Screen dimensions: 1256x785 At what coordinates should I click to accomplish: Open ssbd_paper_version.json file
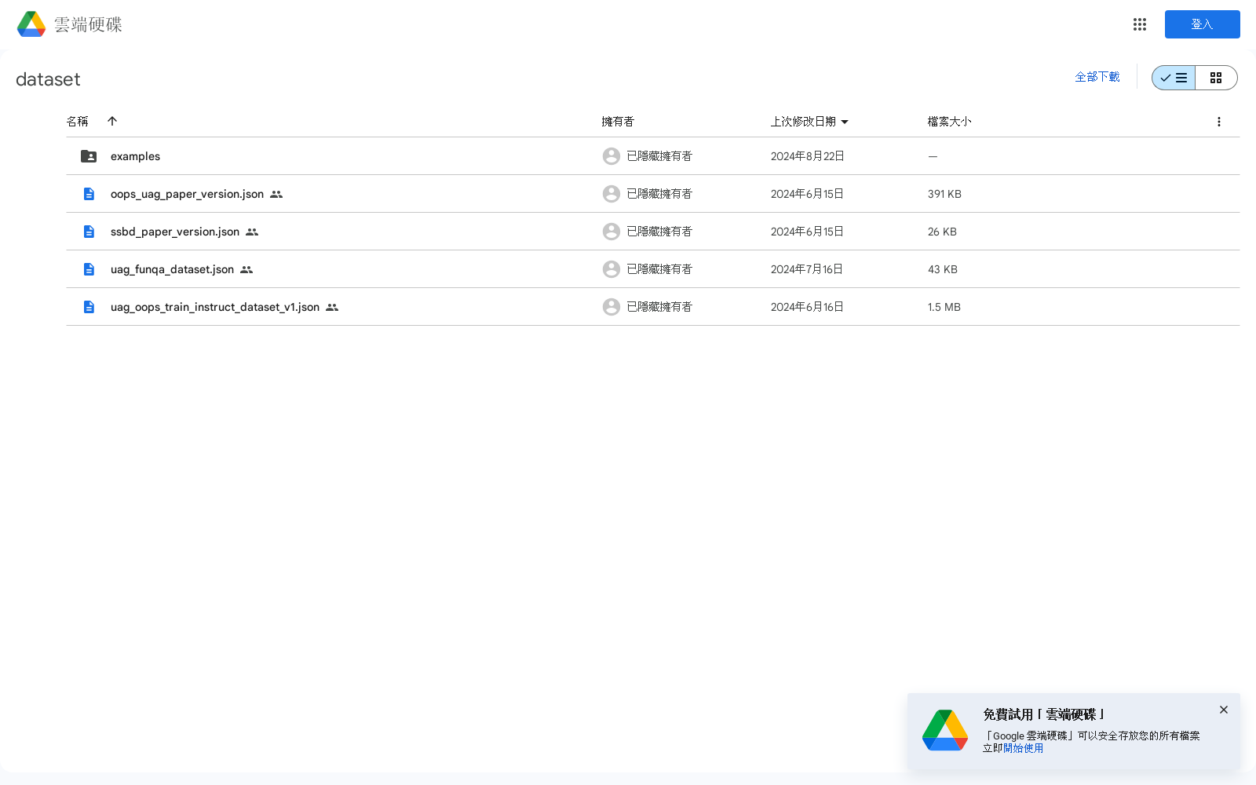click(175, 232)
